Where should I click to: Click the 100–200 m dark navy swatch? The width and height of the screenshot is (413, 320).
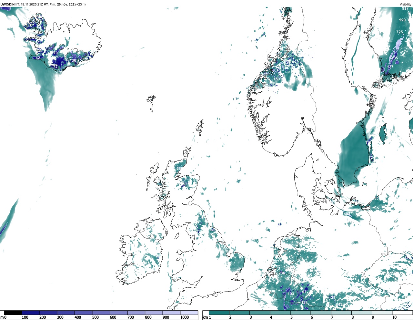31,313
